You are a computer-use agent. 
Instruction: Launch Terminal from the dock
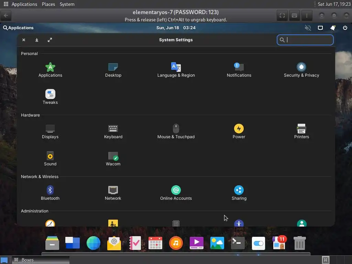click(x=238, y=243)
